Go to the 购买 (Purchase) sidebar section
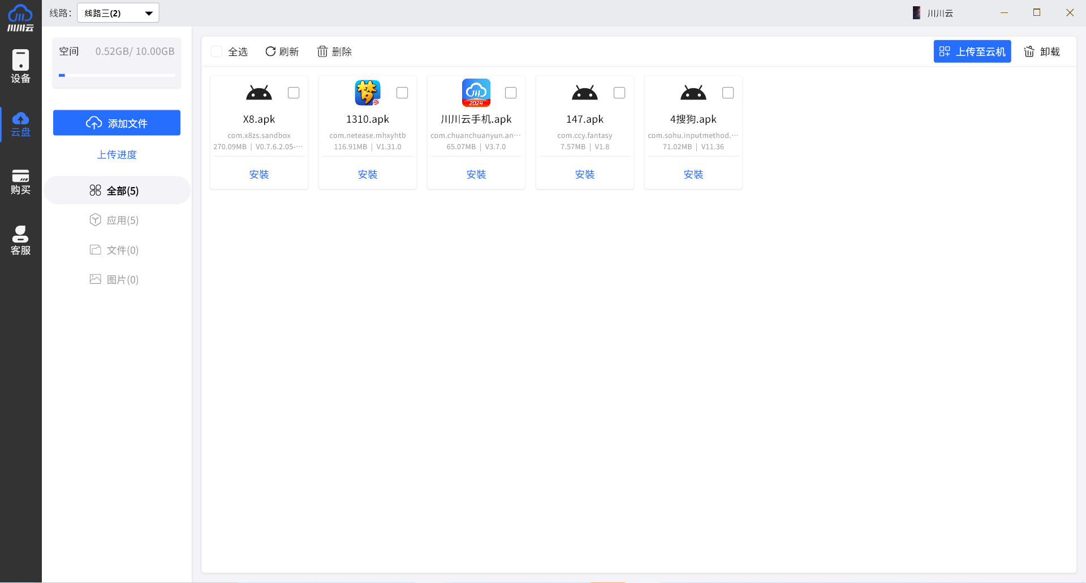The image size is (1086, 583). click(20, 182)
